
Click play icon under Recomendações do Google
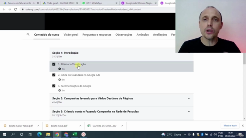point(60,90)
